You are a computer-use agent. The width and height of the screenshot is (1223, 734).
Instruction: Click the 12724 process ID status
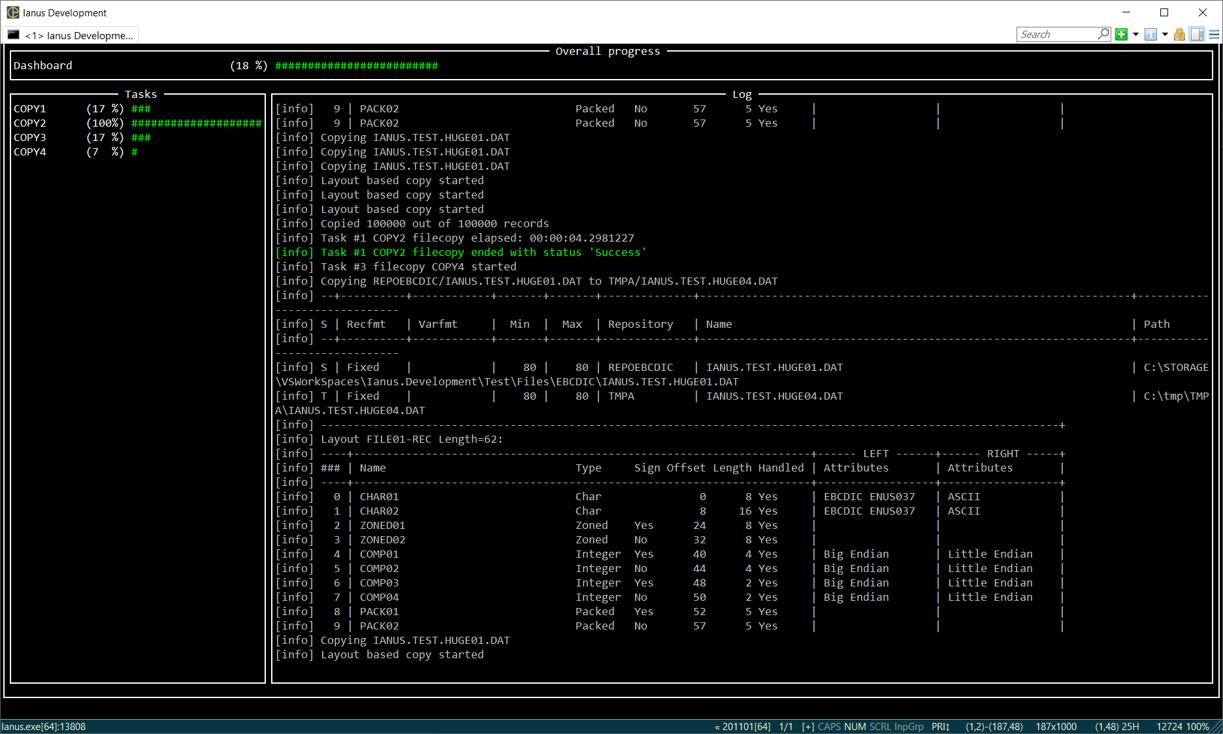pos(1169,727)
